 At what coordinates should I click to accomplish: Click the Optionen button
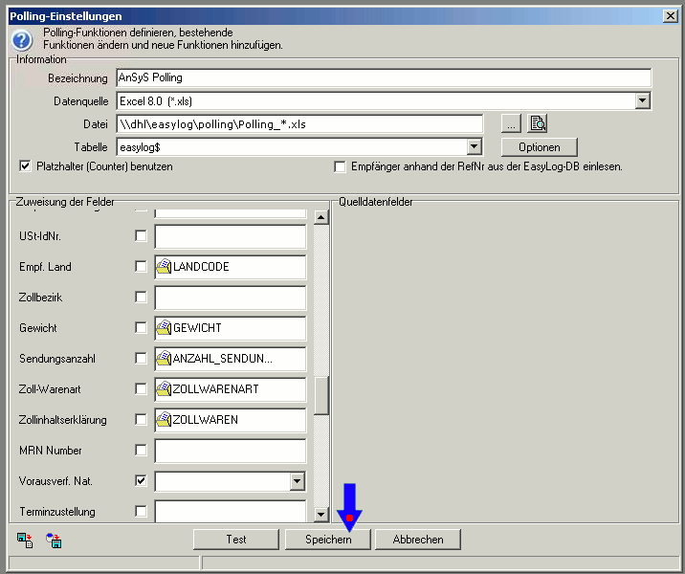(539, 147)
